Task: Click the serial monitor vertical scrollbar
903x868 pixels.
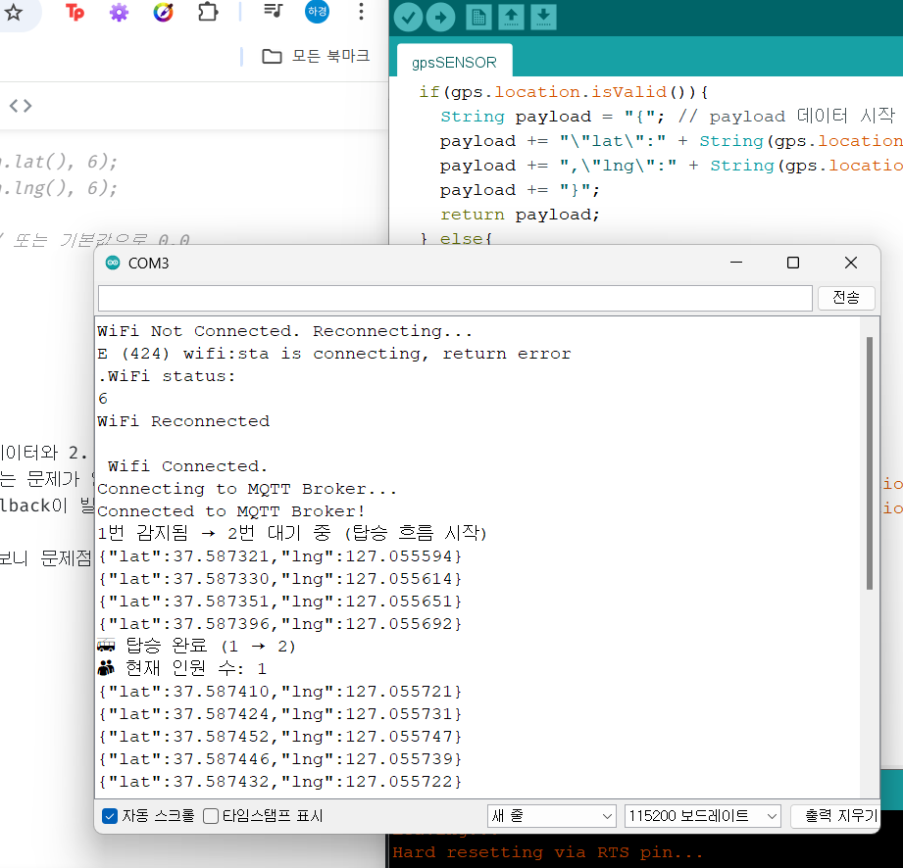Action: pos(869,463)
